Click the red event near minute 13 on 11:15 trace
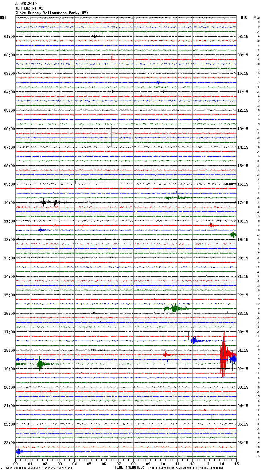Viewport: 261px width, 472px height. (211, 226)
